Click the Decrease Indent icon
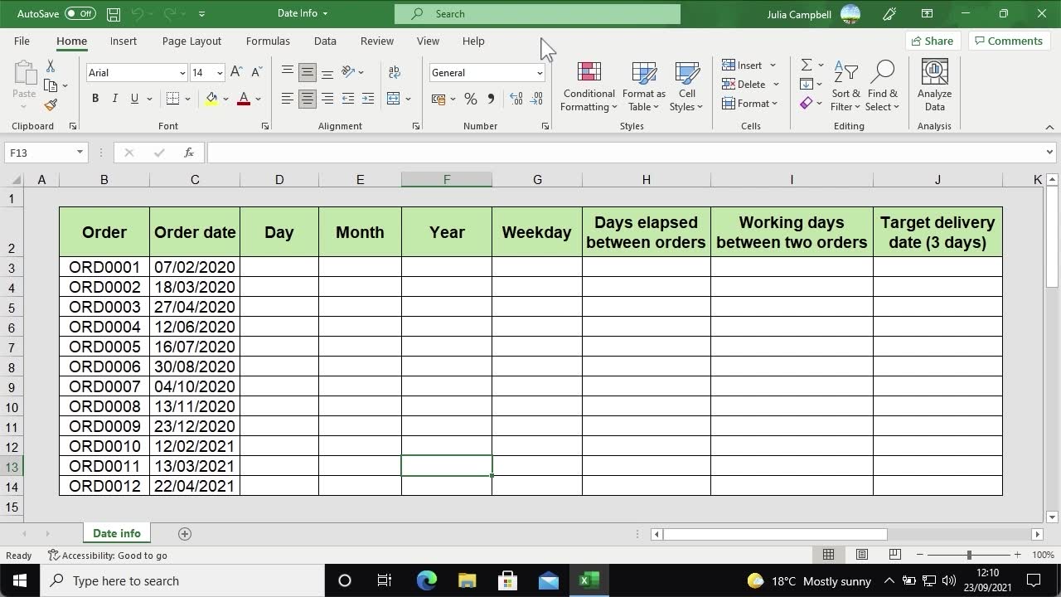1061x597 pixels. (348, 99)
